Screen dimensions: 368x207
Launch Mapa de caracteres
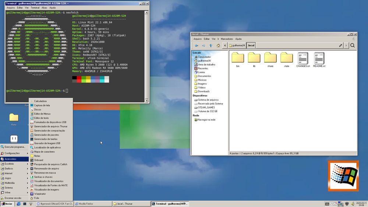(51, 152)
